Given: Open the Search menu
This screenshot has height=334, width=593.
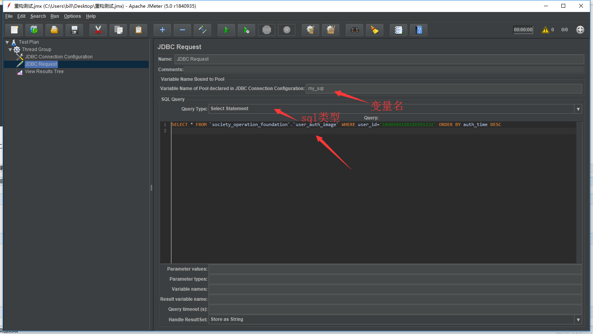Looking at the screenshot, I should click(x=38, y=16).
